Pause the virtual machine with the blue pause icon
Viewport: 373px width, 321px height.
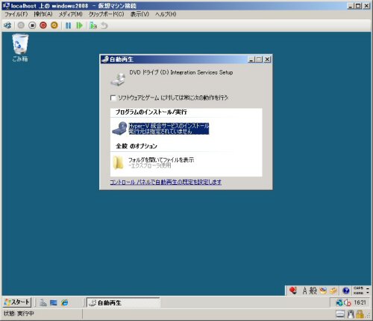click(x=68, y=25)
